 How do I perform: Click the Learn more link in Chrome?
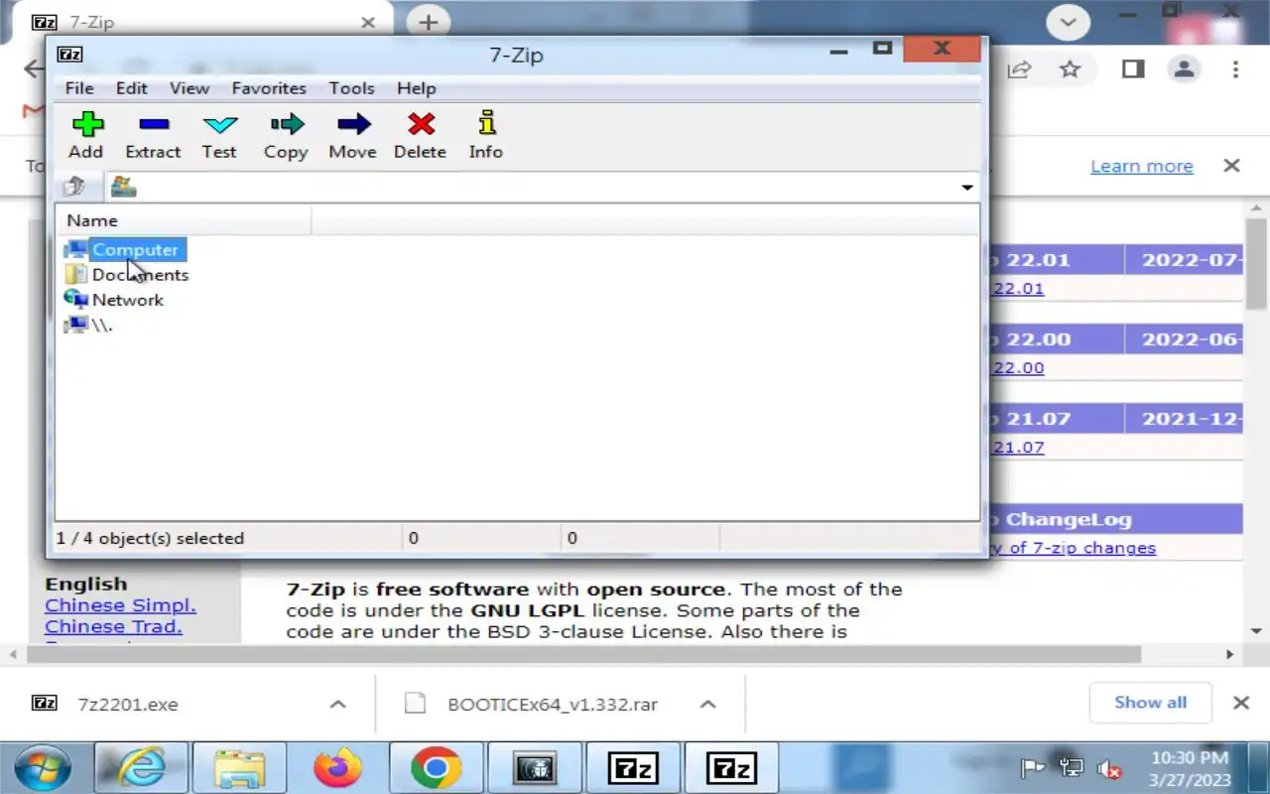(x=1142, y=166)
